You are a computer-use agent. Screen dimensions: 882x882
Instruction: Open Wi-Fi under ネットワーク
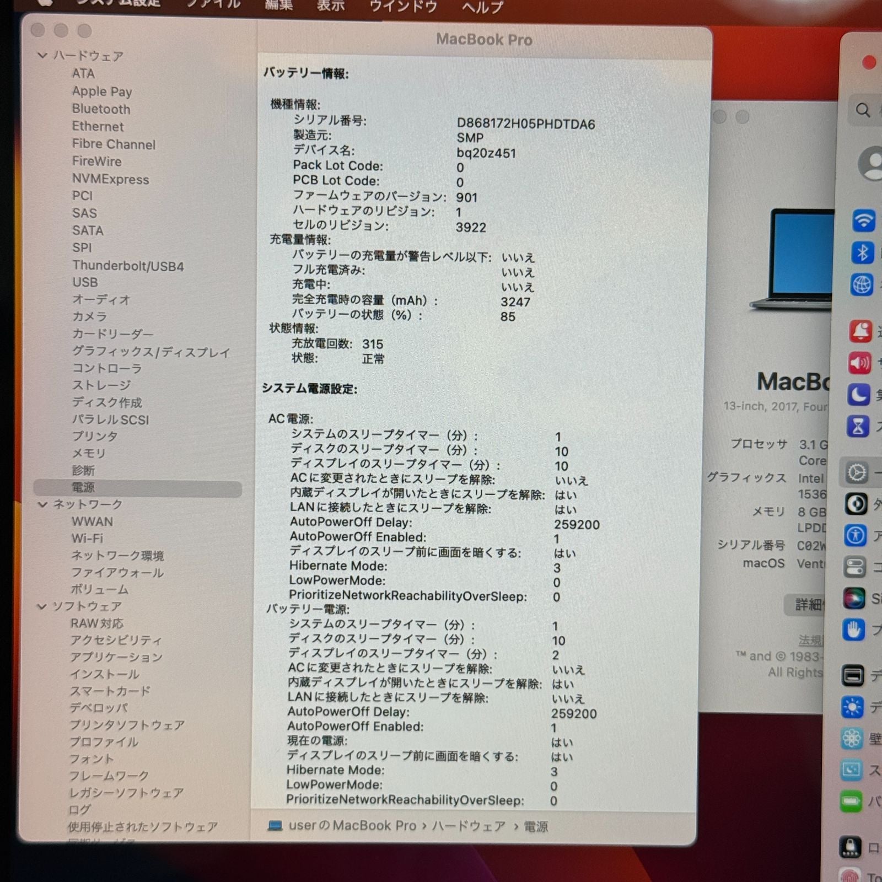pyautogui.click(x=87, y=538)
